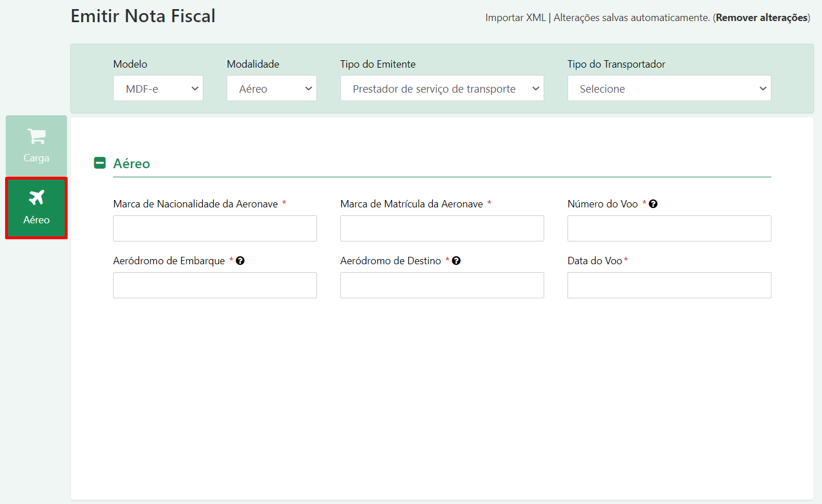Click the help icon beside Aeródromo de Destino
The width and height of the screenshot is (822, 504).
point(456,261)
